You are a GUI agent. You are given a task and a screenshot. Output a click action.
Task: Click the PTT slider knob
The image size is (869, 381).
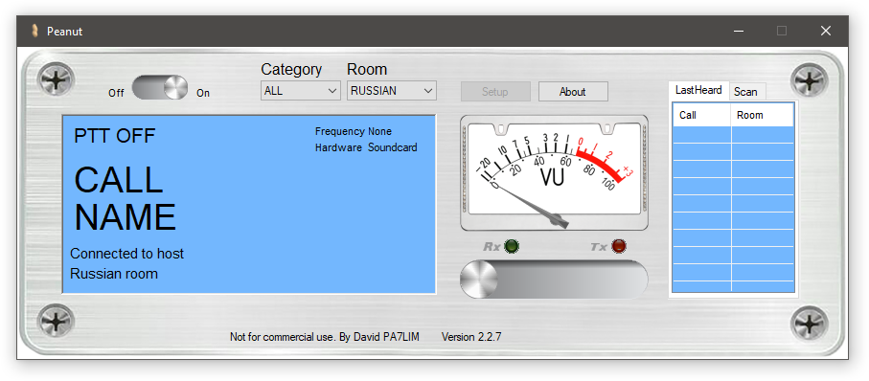point(479,279)
